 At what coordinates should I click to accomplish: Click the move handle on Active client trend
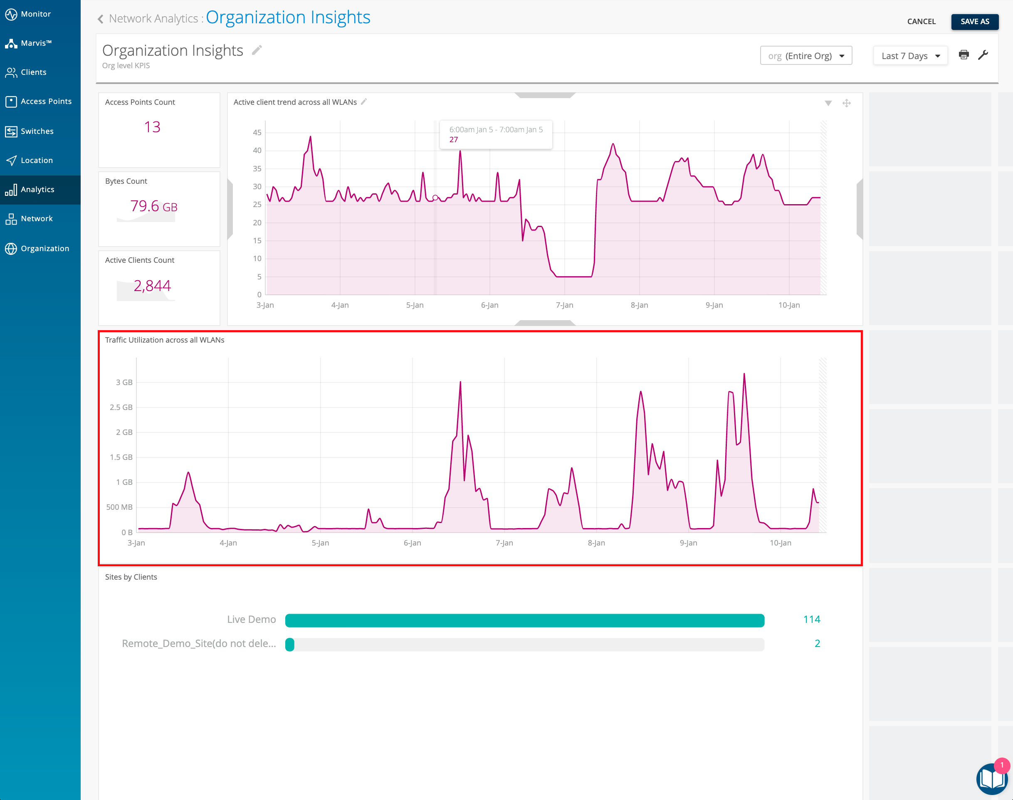(x=846, y=103)
